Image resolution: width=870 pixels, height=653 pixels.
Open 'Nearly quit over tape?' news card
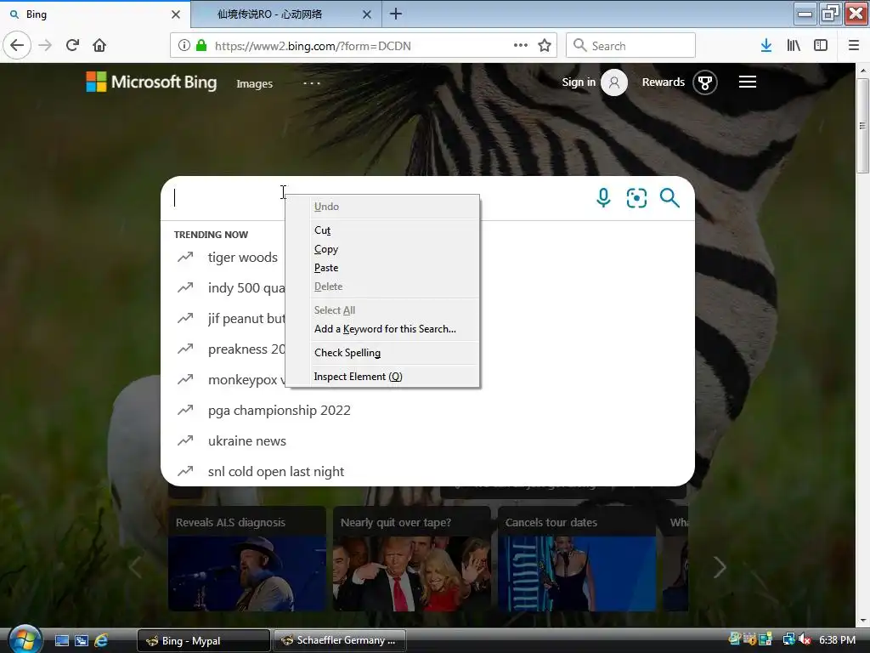click(x=412, y=559)
